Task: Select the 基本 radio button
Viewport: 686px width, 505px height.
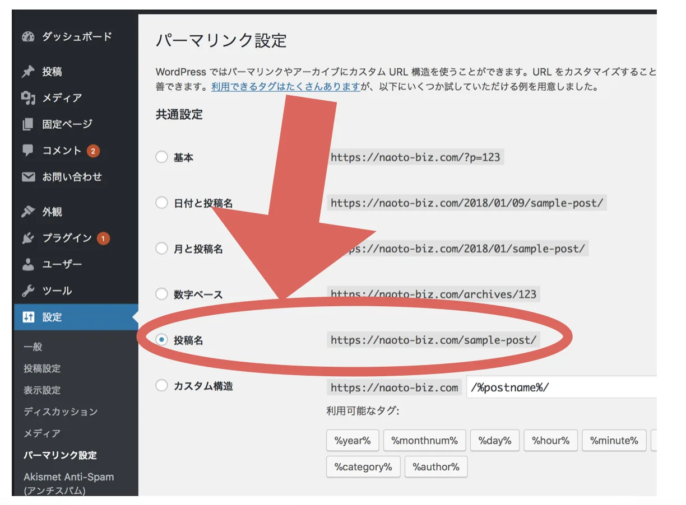Action: click(x=161, y=157)
